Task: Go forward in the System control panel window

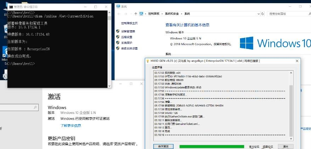Action: pyautogui.click(x=126, y=14)
